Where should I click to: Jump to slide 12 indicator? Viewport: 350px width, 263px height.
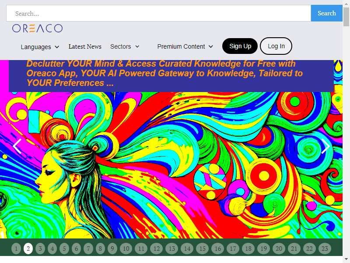pos(157,249)
